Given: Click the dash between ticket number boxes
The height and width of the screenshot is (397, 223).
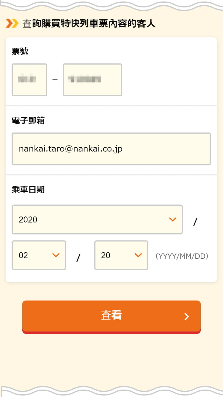Looking at the screenshot, I should 55,80.
